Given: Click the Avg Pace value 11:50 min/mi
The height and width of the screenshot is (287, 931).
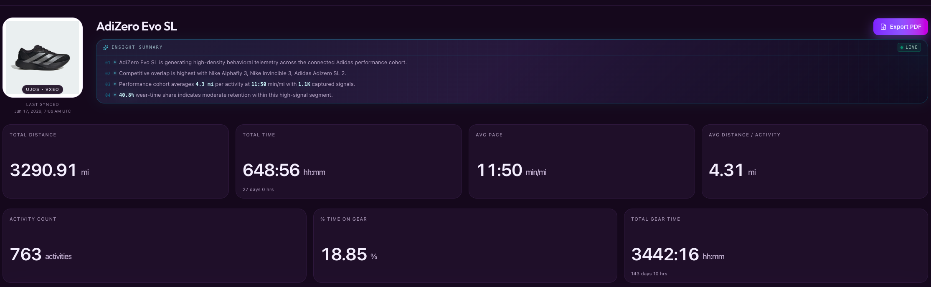Looking at the screenshot, I should [x=511, y=170].
